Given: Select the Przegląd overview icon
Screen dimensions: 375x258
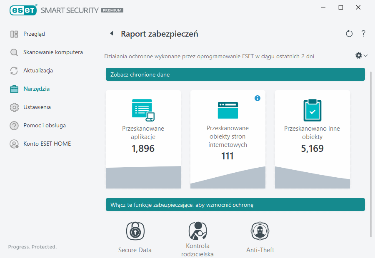Looking at the screenshot, I should tap(14, 34).
